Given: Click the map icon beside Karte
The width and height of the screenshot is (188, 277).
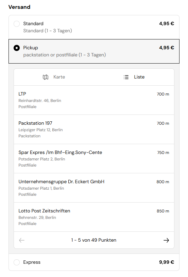Looking at the screenshot, I should coord(46,77).
